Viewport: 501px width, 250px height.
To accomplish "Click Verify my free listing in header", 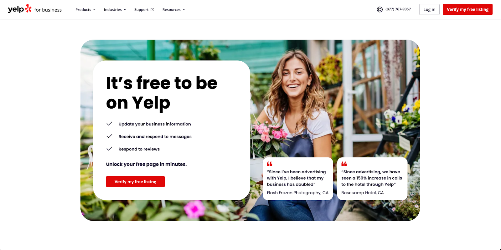I will 467,9.
